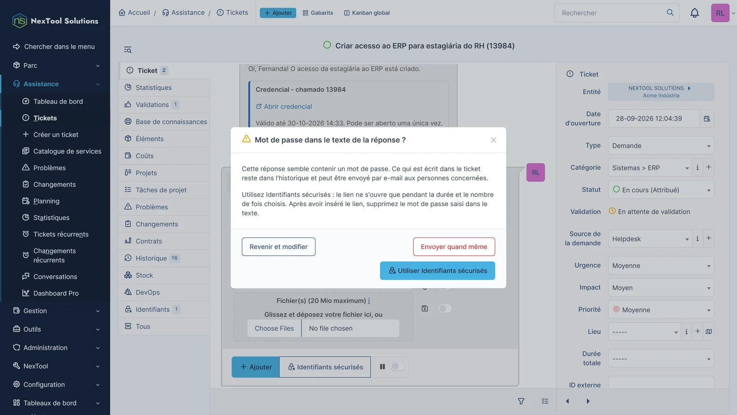This screenshot has width=737, height=415.
Task: Open the RL user profile menu
Action: [720, 13]
